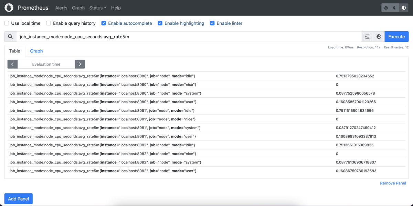Toggle Use local time checkbox
Image resolution: width=413 pixels, height=206 pixels.
tap(7, 23)
